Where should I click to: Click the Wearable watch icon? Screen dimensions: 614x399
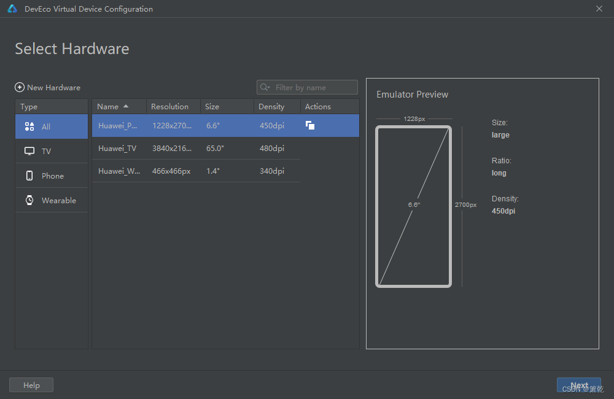29,200
